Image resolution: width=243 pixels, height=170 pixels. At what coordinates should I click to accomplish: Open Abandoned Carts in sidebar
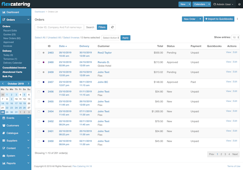point(12,72)
